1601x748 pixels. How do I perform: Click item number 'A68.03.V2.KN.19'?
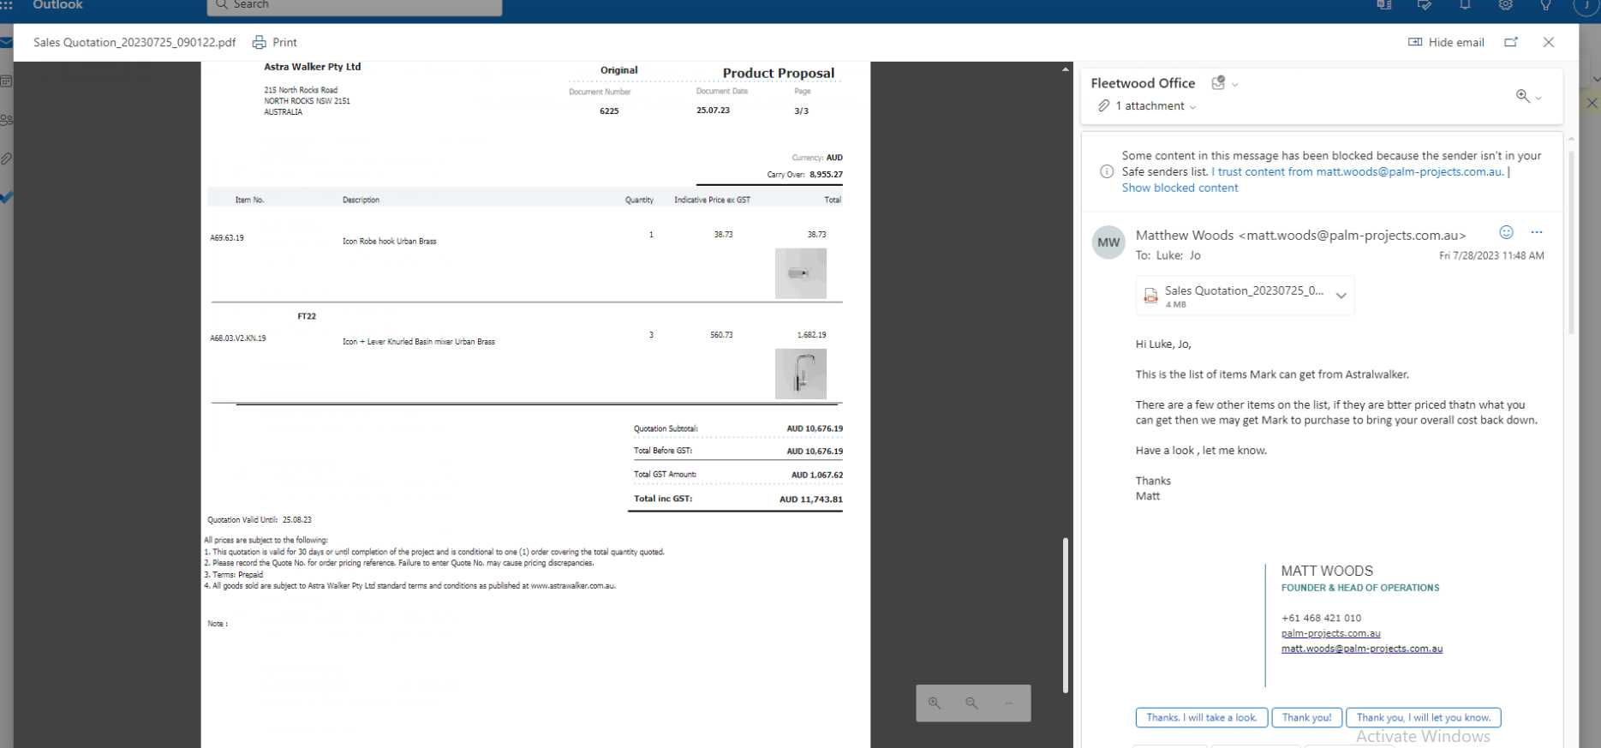pos(238,338)
